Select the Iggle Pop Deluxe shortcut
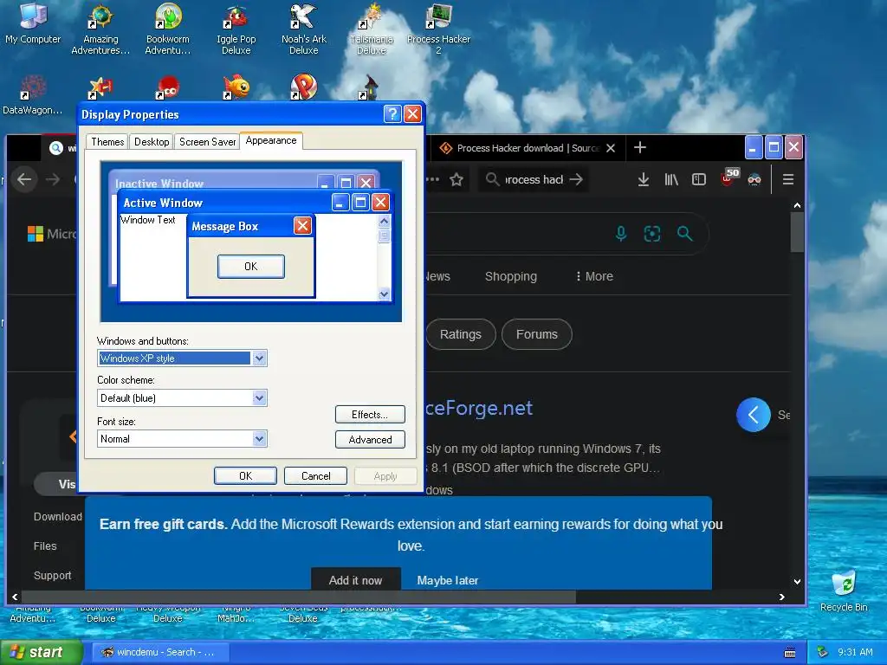This screenshot has width=887, height=665. pyautogui.click(x=236, y=29)
